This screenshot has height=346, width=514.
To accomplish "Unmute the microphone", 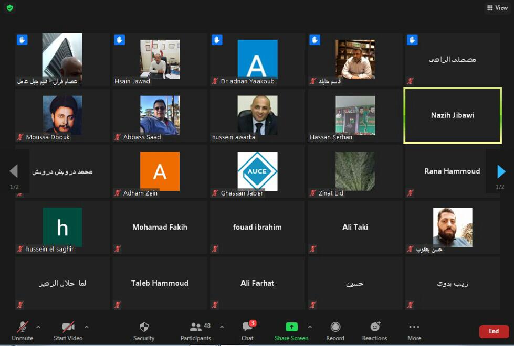I will pos(22,330).
